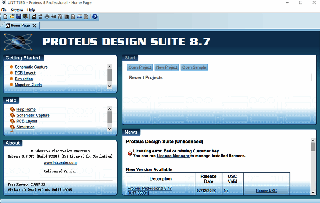Click the Labcenter Electronics copyright line
The image size is (320, 203).
tap(60, 151)
